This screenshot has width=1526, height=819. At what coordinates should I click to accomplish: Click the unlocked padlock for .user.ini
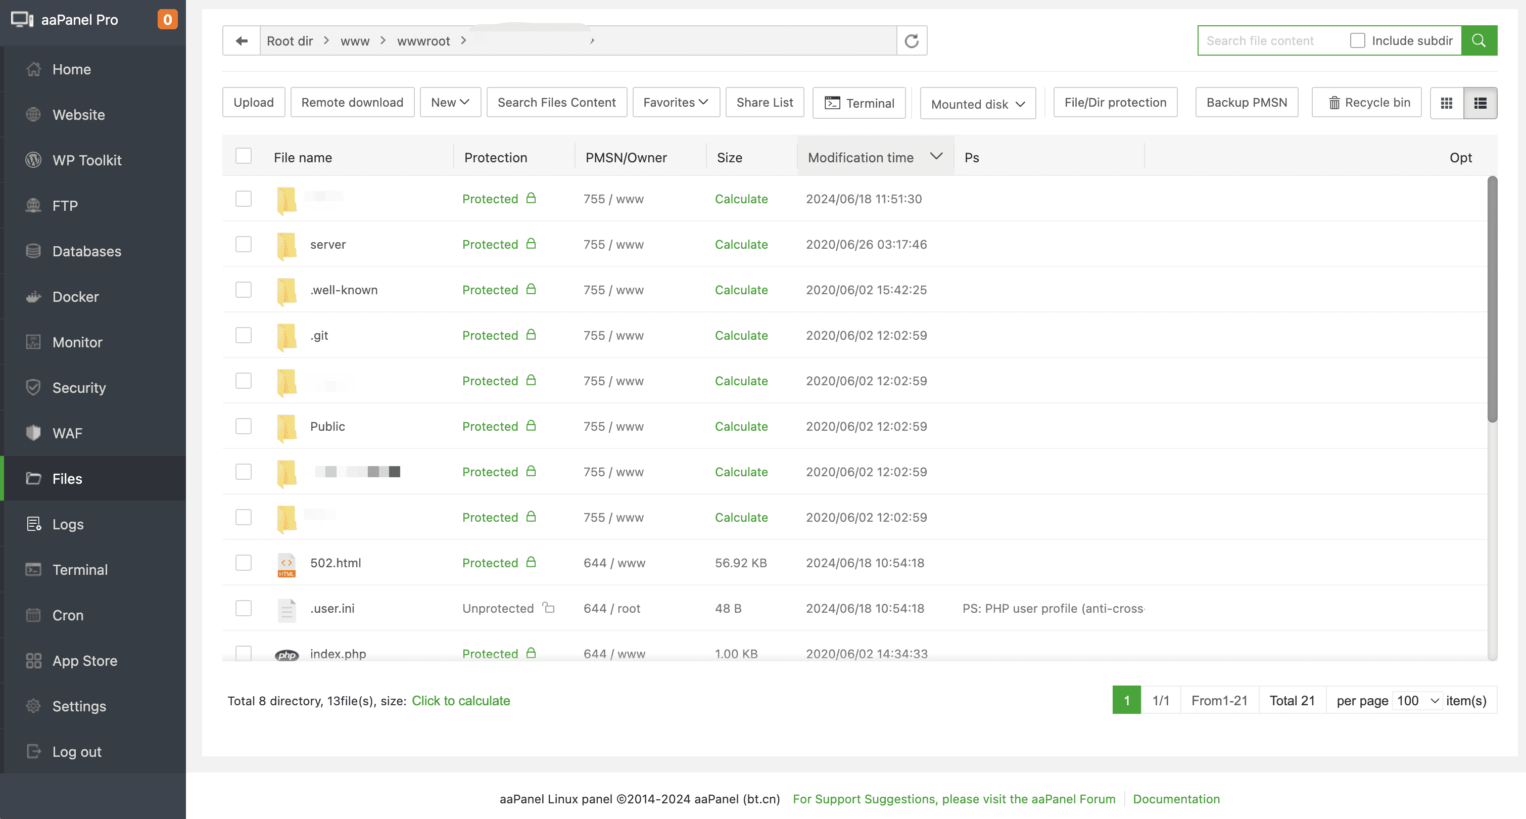tap(549, 608)
